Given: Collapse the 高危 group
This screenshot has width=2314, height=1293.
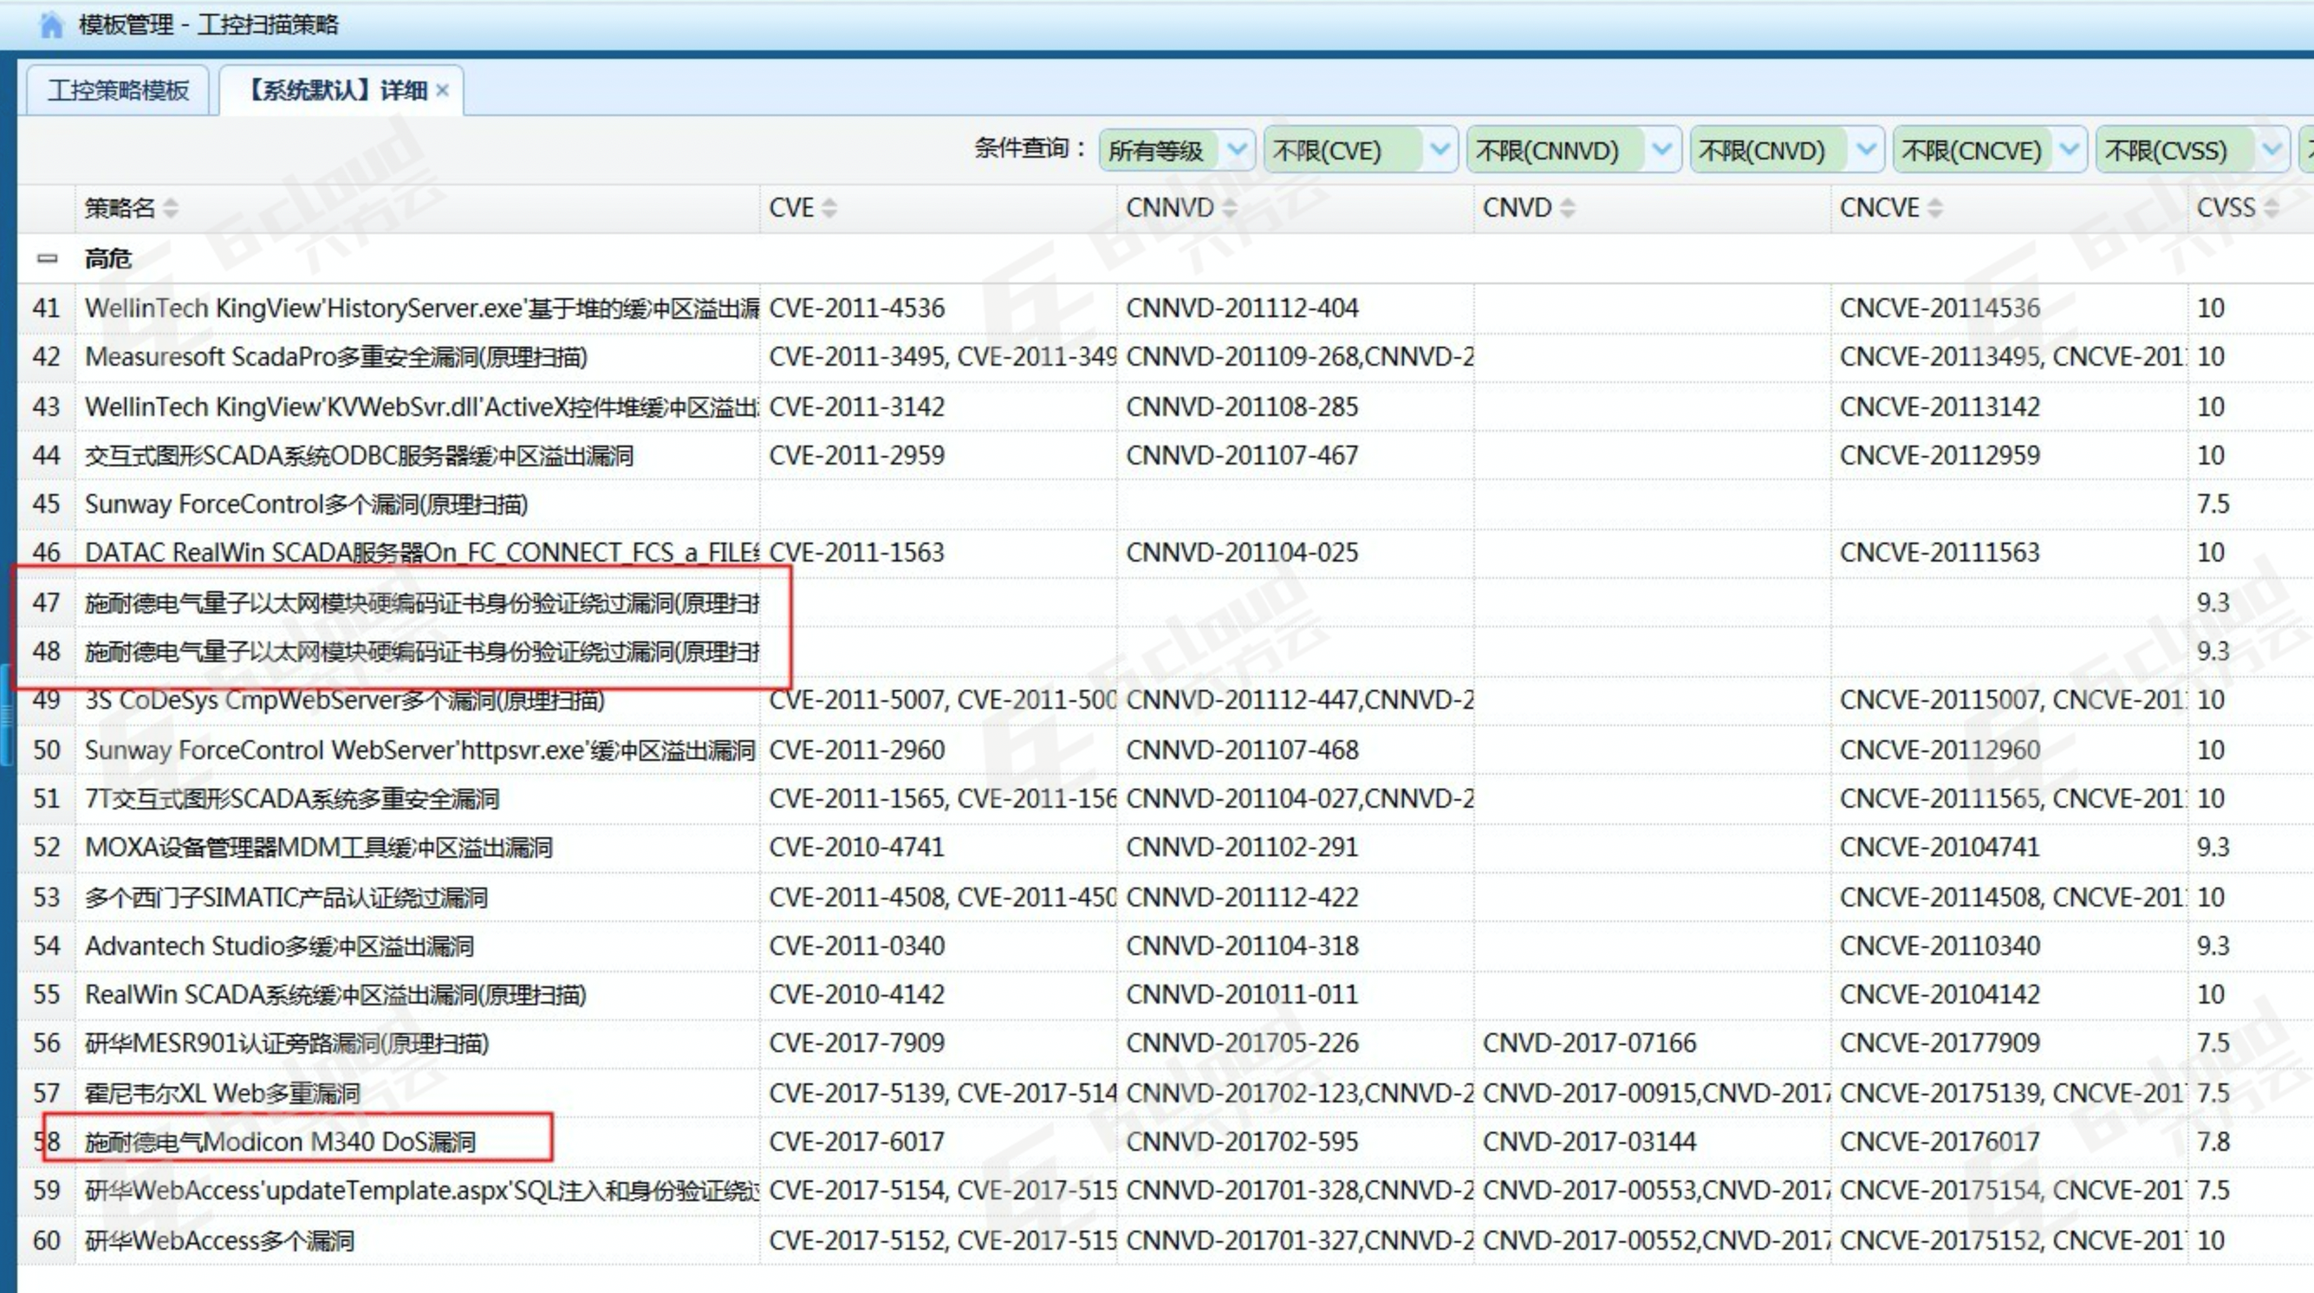Looking at the screenshot, I should pos(47,259).
